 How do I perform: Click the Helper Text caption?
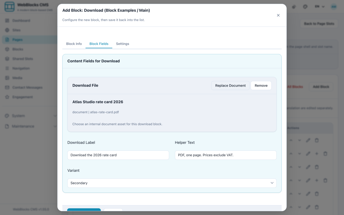click(185, 142)
